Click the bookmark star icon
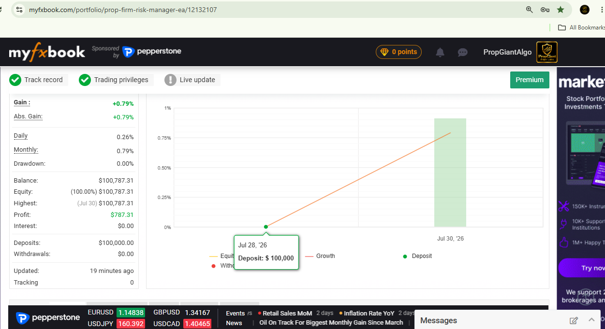 pyautogui.click(x=561, y=10)
